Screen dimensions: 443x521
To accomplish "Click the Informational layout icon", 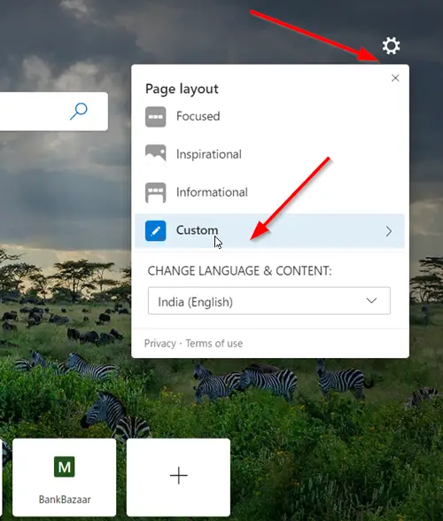I will (x=156, y=192).
